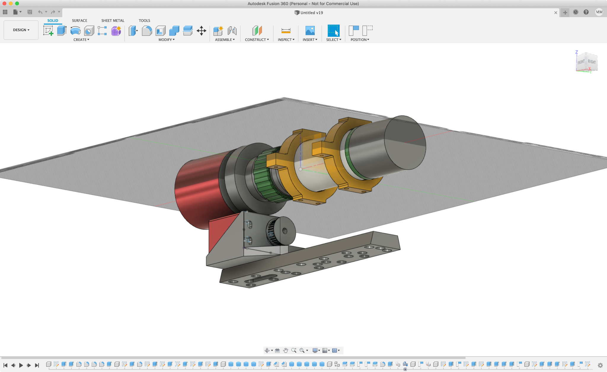Screen dimensions: 607x372
Task: Select the Revolve tool
Action: 75,31
